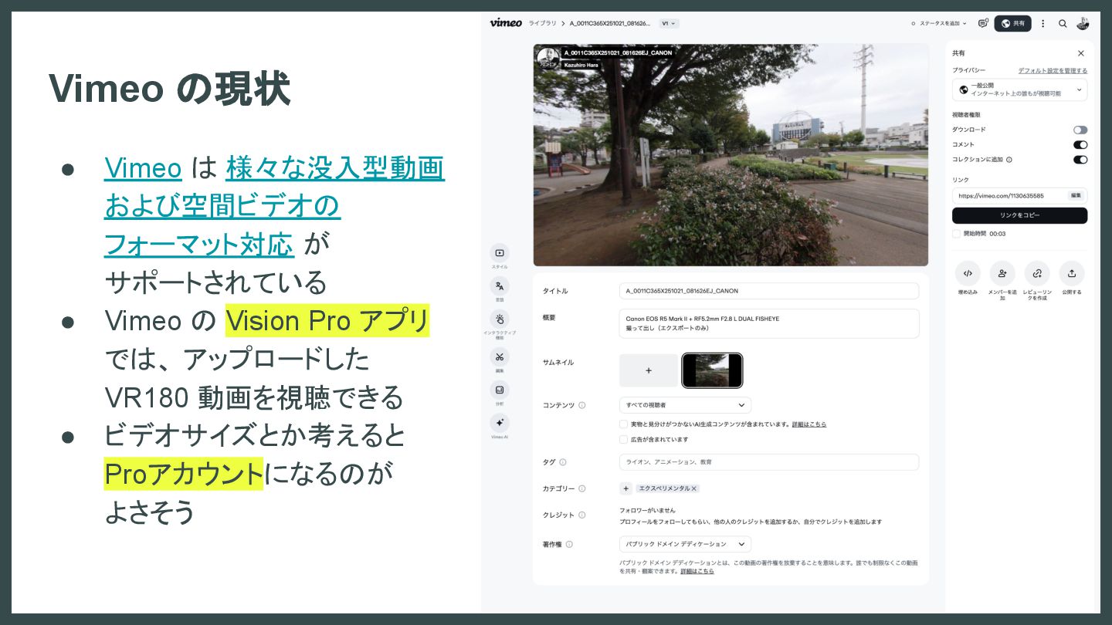This screenshot has width=1112, height=625.
Task: Open the user profile avatar
Action: pyautogui.click(x=1083, y=23)
